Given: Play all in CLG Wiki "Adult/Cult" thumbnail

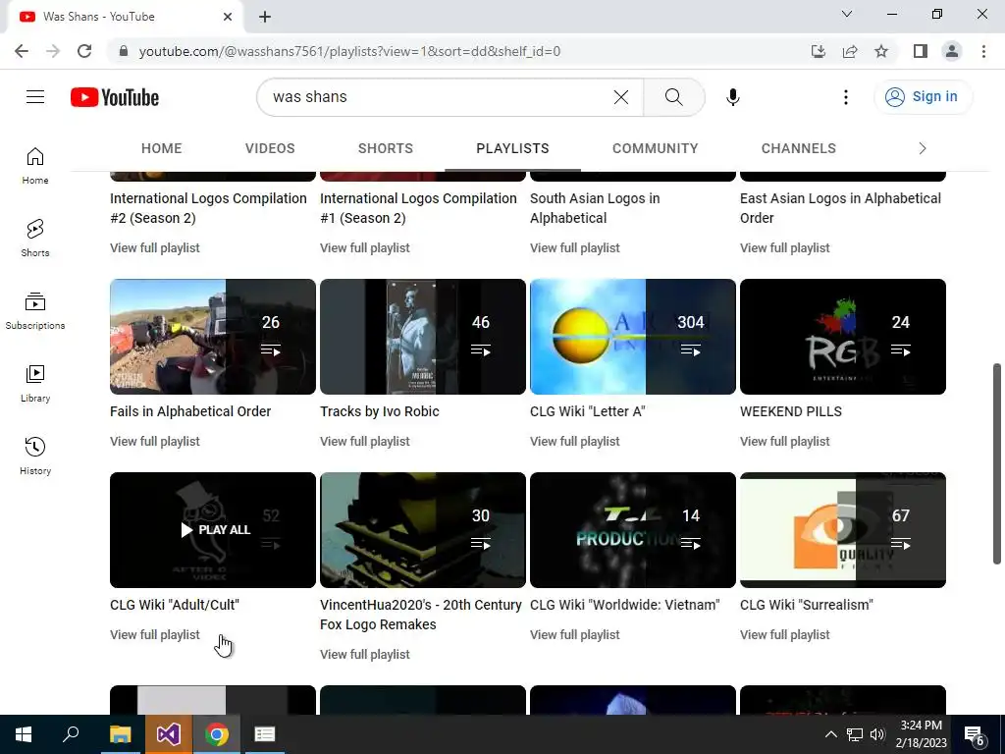Looking at the screenshot, I should [x=213, y=529].
